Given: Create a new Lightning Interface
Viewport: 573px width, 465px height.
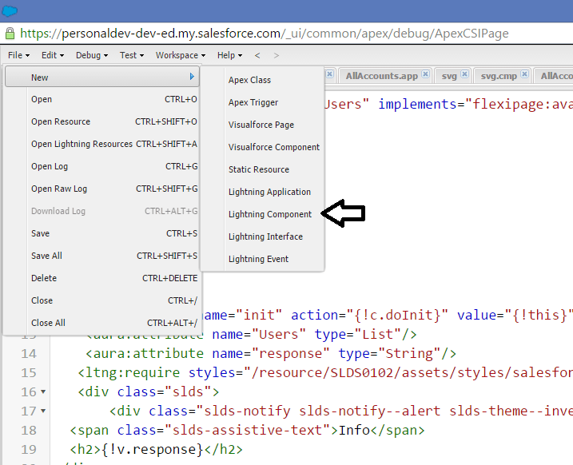Looking at the screenshot, I should pyautogui.click(x=262, y=236).
